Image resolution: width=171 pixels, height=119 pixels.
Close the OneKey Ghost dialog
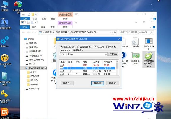(x=119, y=39)
